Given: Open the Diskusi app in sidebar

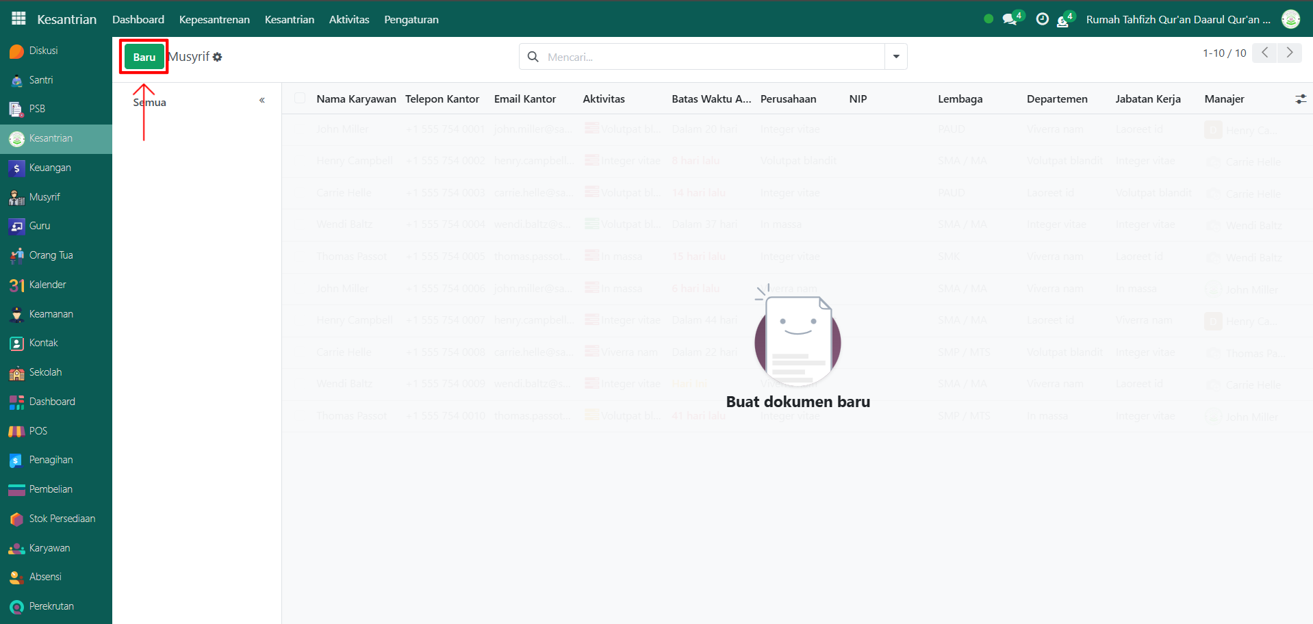Looking at the screenshot, I should [42, 51].
